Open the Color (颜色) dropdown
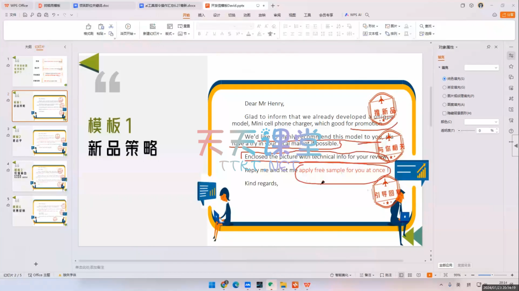This screenshot has width=519, height=291. coord(481,122)
